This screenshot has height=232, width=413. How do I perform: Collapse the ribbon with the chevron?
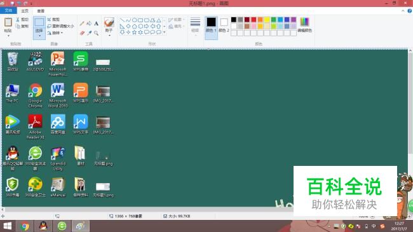click(x=403, y=11)
